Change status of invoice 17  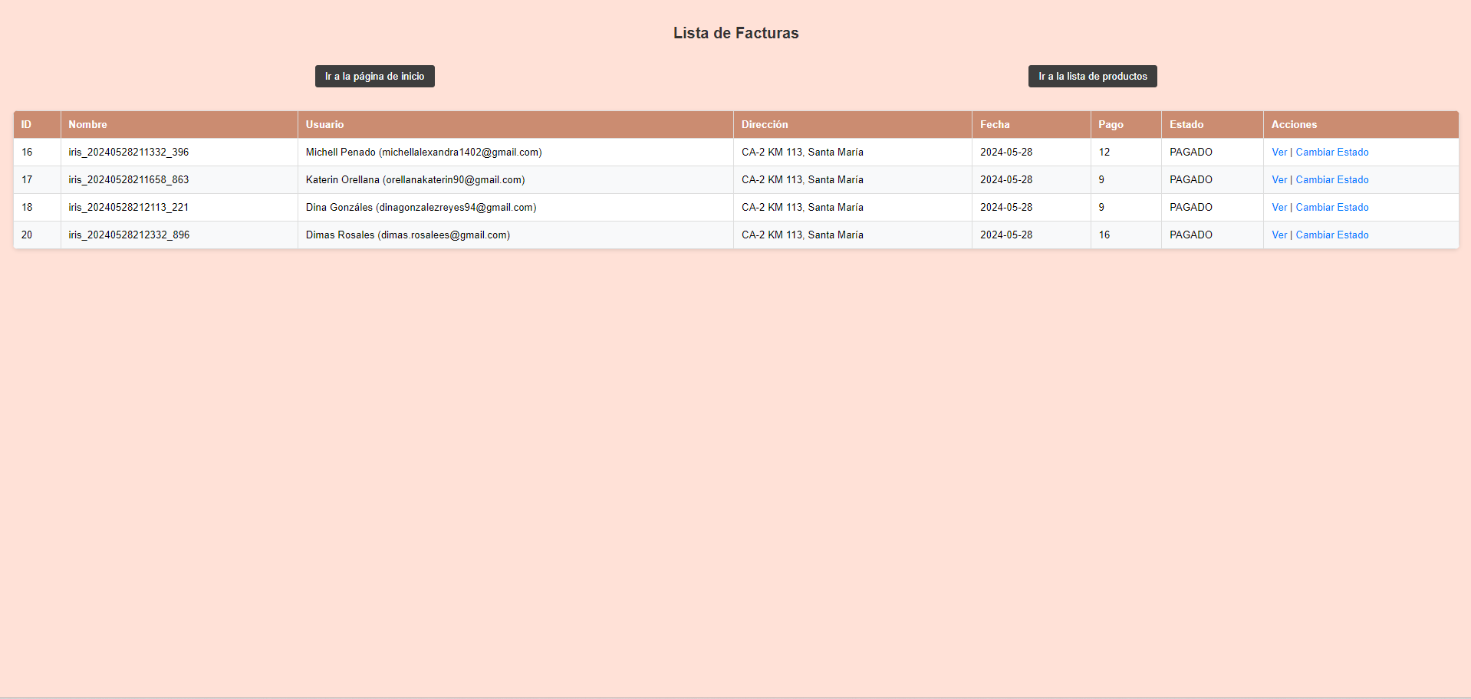pos(1332,179)
